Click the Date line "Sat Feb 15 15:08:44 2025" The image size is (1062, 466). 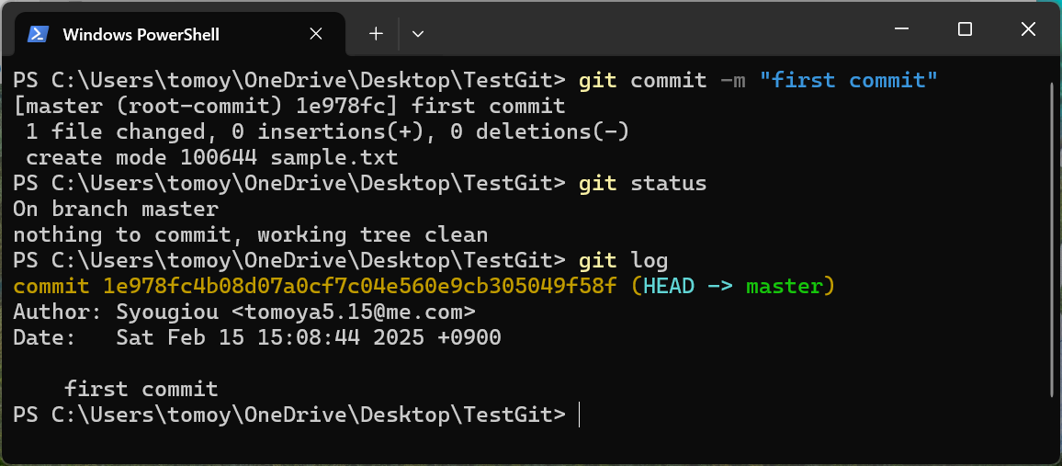257,338
